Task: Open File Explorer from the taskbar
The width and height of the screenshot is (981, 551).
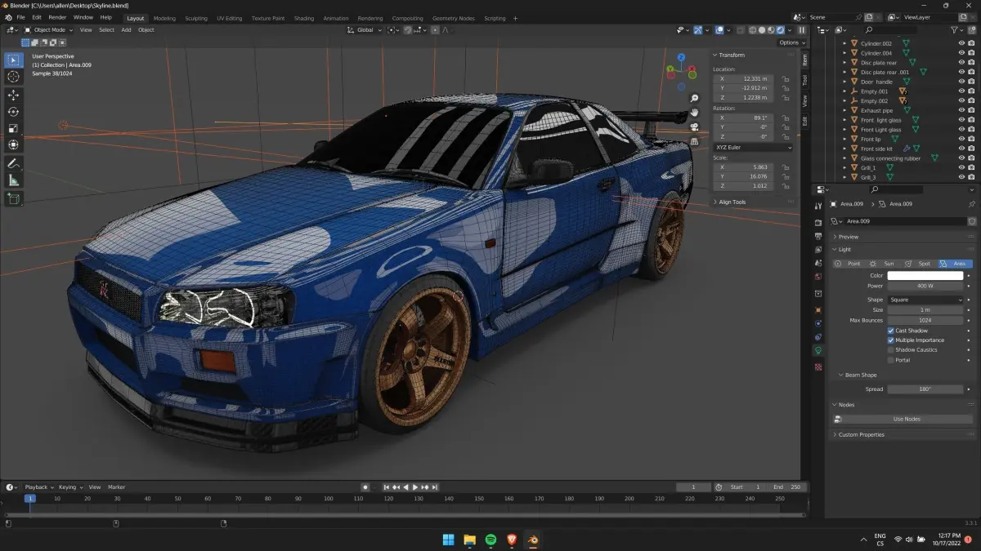Action: pyautogui.click(x=470, y=540)
